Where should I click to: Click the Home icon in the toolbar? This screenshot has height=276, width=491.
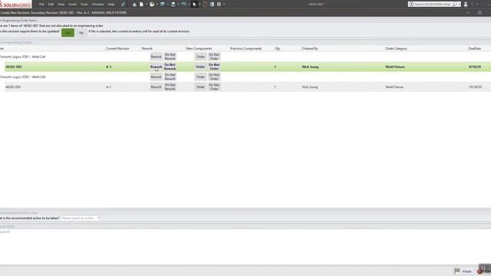click(134, 5)
